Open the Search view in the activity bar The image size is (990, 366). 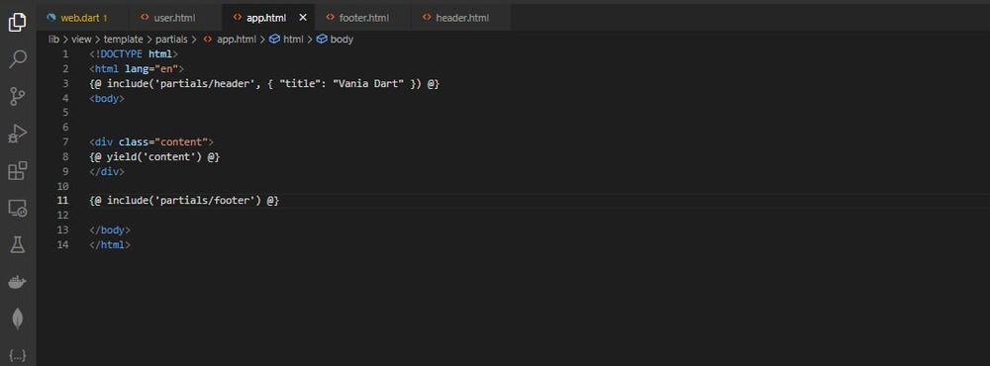[x=18, y=59]
